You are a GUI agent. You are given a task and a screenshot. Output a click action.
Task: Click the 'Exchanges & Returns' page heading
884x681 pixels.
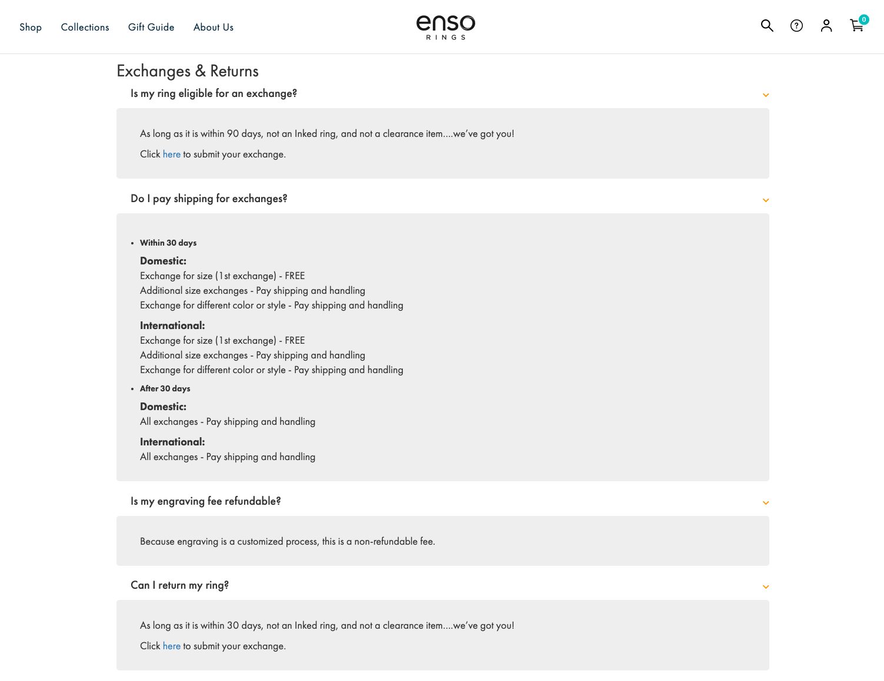click(187, 71)
